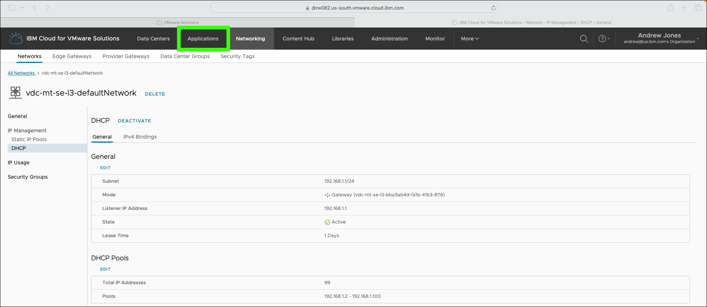This screenshot has width=707, height=307.
Task: Select DHCP in the left sidebar
Action: click(47, 148)
